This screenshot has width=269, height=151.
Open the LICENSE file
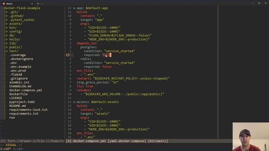[16, 98]
